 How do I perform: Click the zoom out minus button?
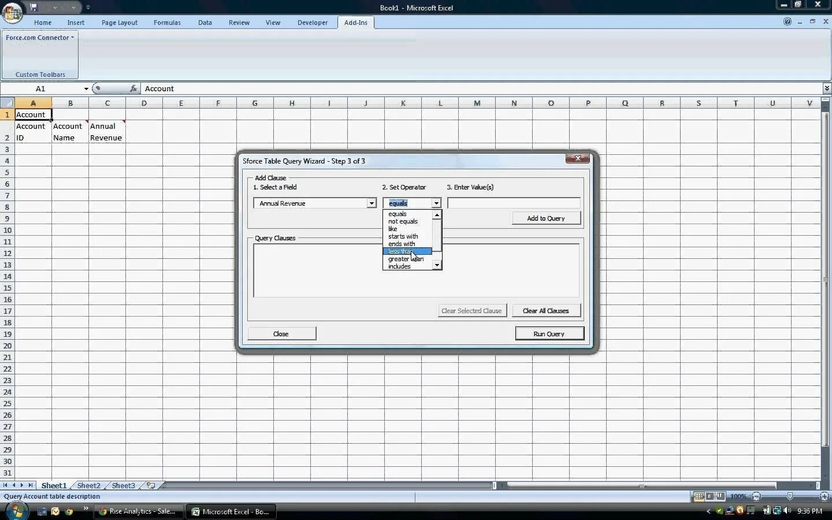coord(756,496)
